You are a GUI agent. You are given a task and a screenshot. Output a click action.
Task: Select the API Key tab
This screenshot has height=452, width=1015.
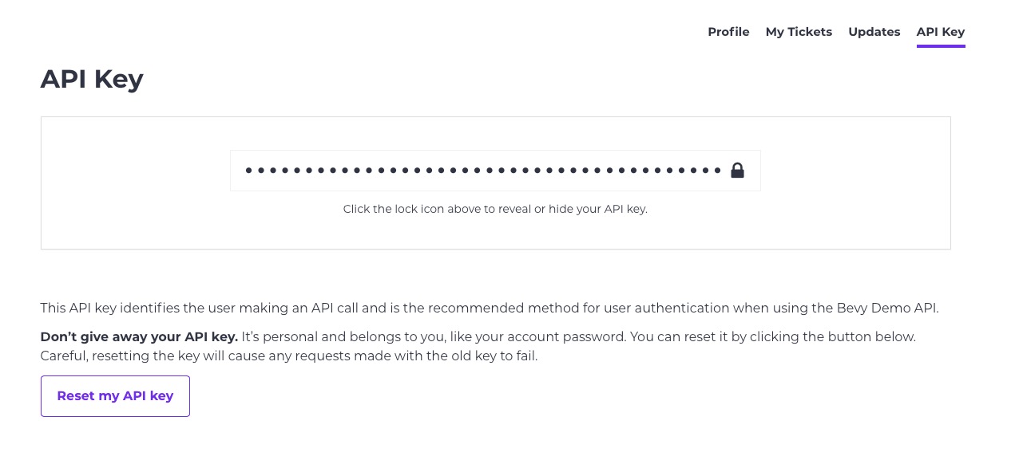pyautogui.click(x=940, y=32)
